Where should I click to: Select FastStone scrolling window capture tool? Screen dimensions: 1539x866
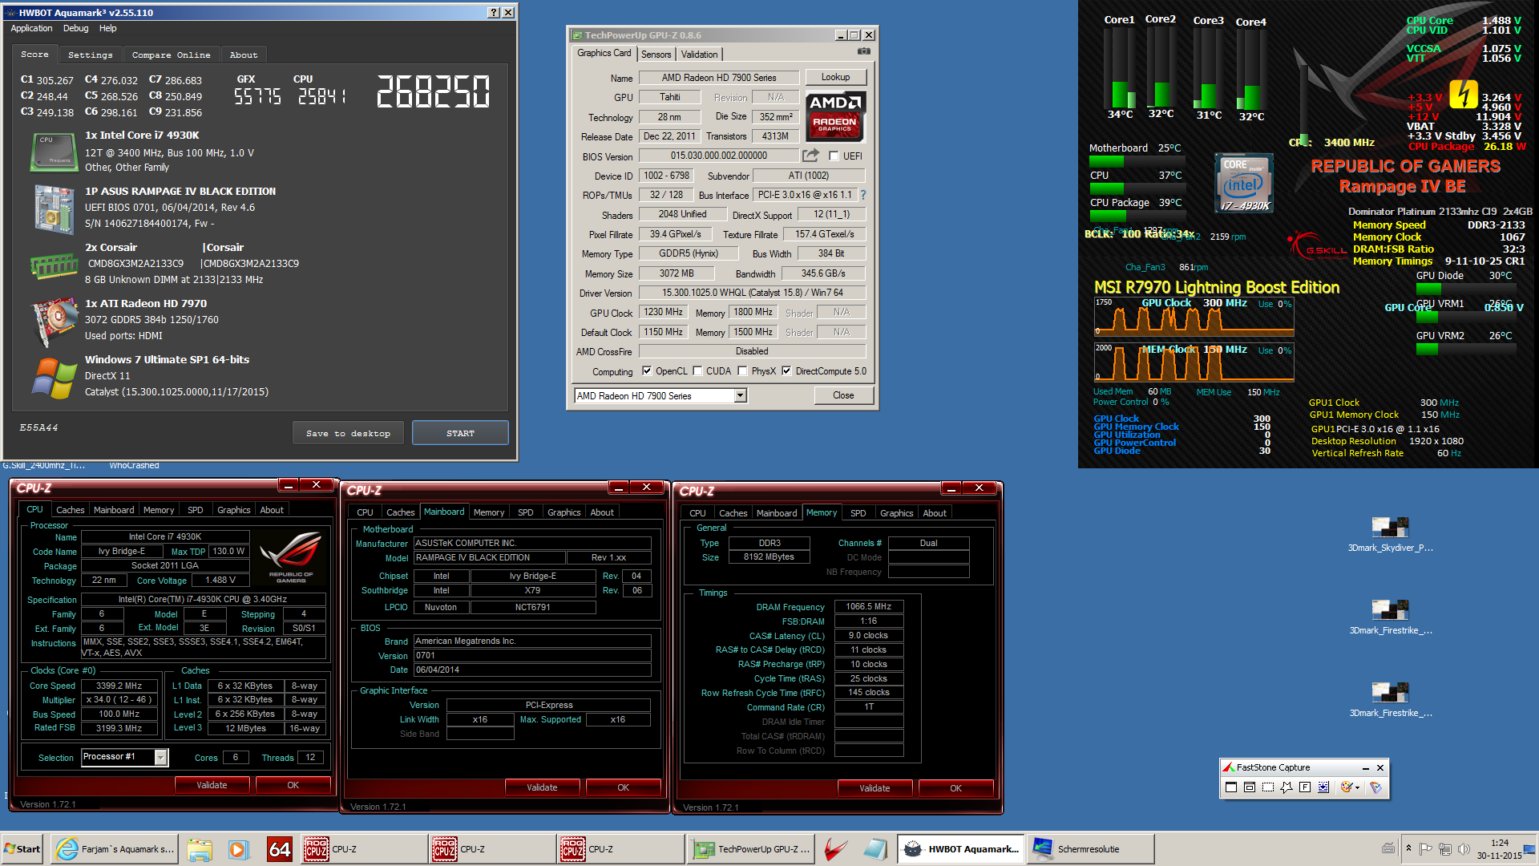pyautogui.click(x=1323, y=787)
